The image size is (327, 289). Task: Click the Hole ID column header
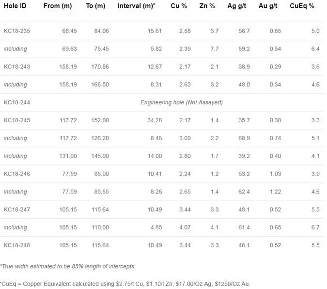click(x=15, y=6)
